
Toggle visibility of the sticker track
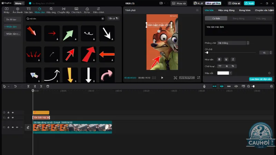13,113
